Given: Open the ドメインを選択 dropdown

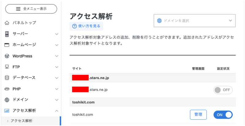Looking at the screenshot, I should click(x=194, y=21).
